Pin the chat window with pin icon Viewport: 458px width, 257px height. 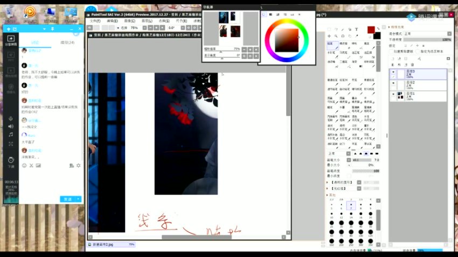[x=53, y=29]
